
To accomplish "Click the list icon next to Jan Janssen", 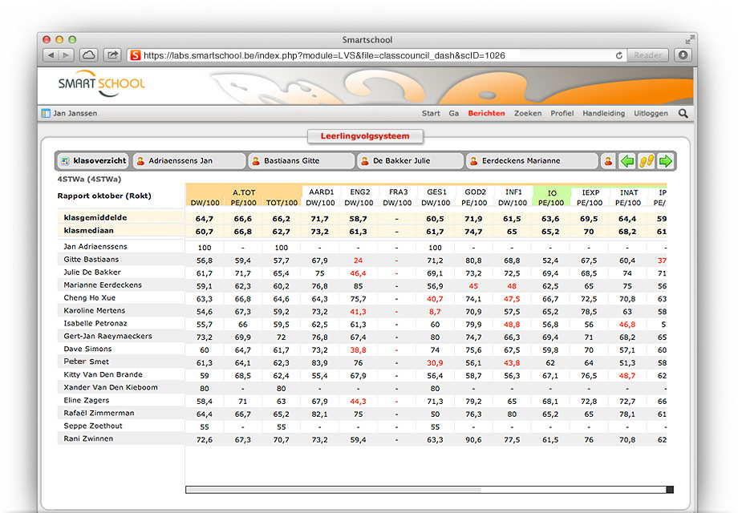I will [x=45, y=113].
